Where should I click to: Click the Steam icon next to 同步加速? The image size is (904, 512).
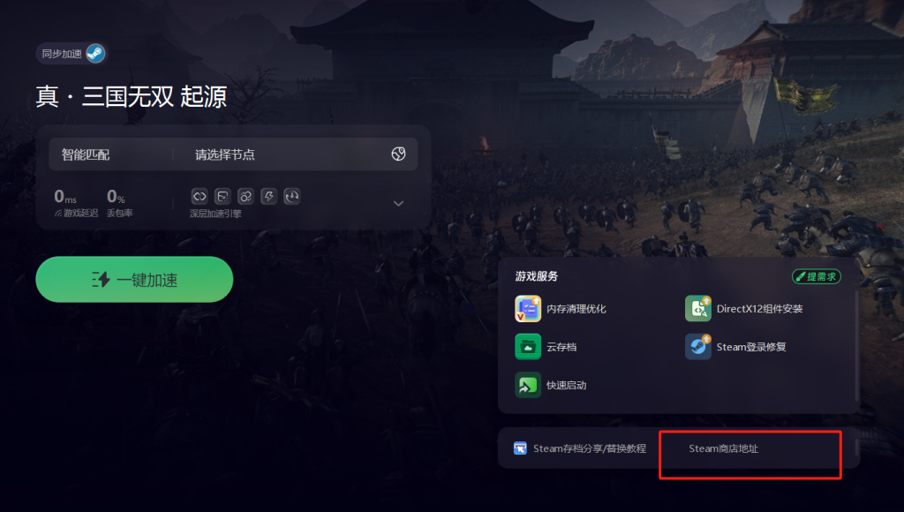pos(95,54)
